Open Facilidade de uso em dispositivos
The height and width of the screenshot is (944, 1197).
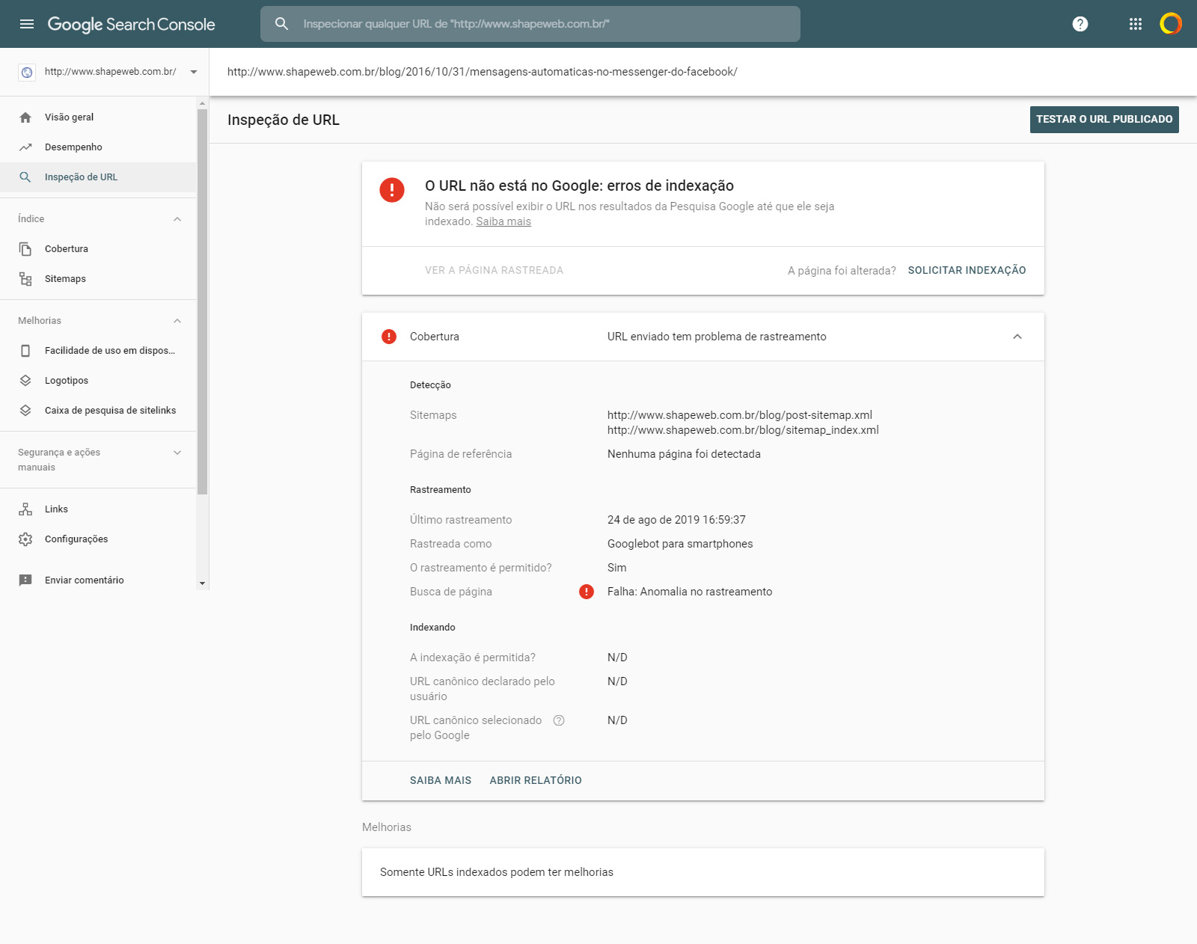pos(98,351)
